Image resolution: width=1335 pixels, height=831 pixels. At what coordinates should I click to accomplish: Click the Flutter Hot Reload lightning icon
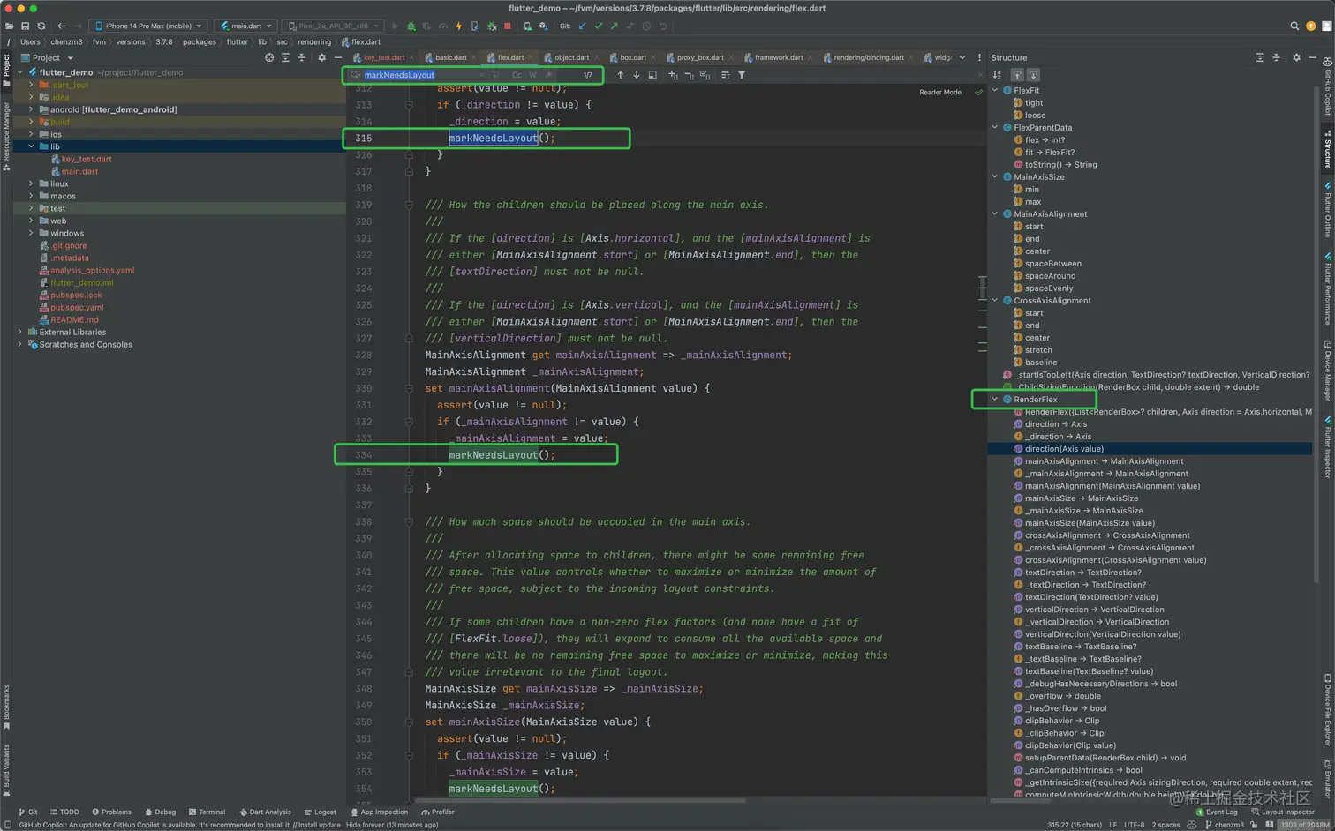click(458, 26)
